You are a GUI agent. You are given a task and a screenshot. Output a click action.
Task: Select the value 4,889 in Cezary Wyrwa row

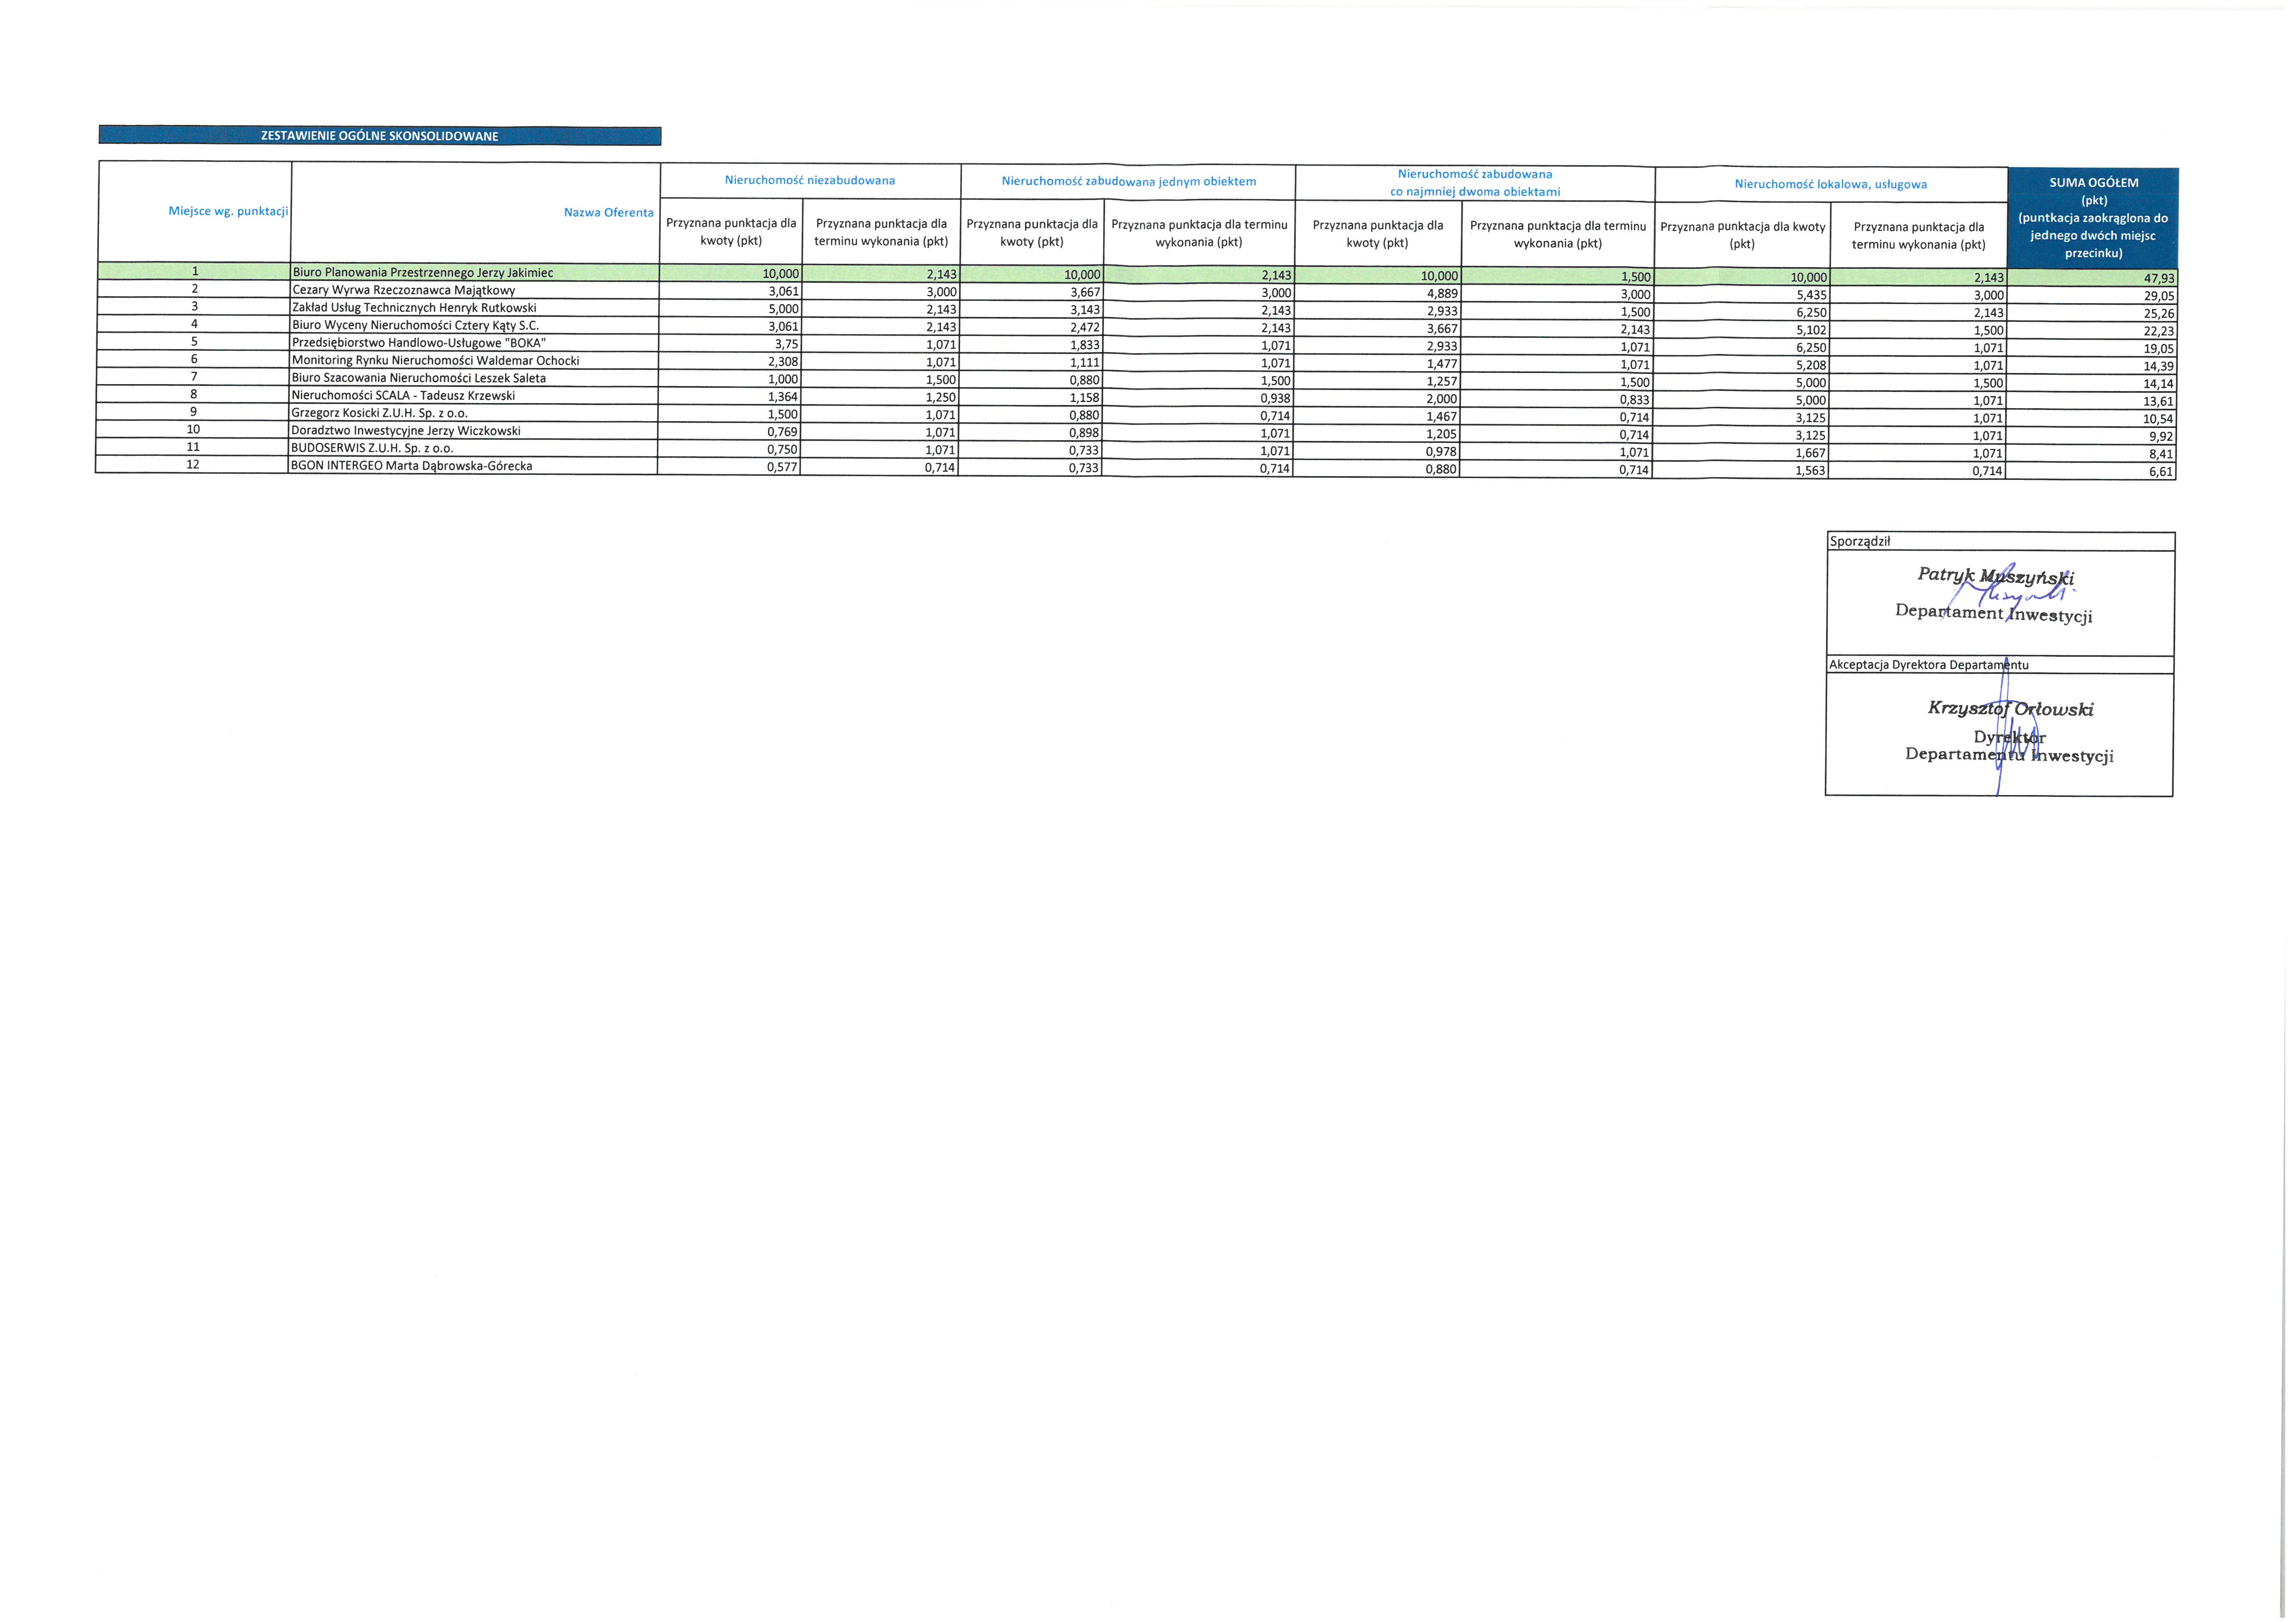1442,294
